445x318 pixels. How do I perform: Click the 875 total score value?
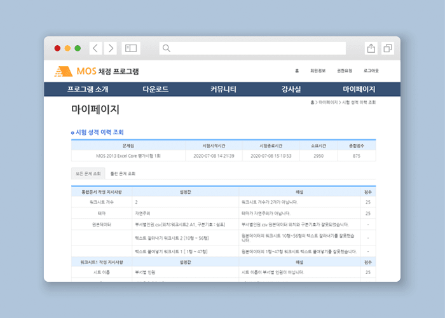point(357,156)
